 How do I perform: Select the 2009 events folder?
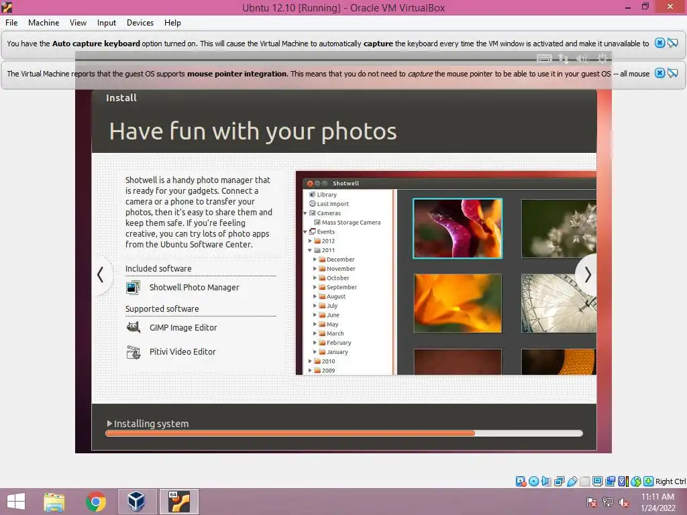pos(325,370)
